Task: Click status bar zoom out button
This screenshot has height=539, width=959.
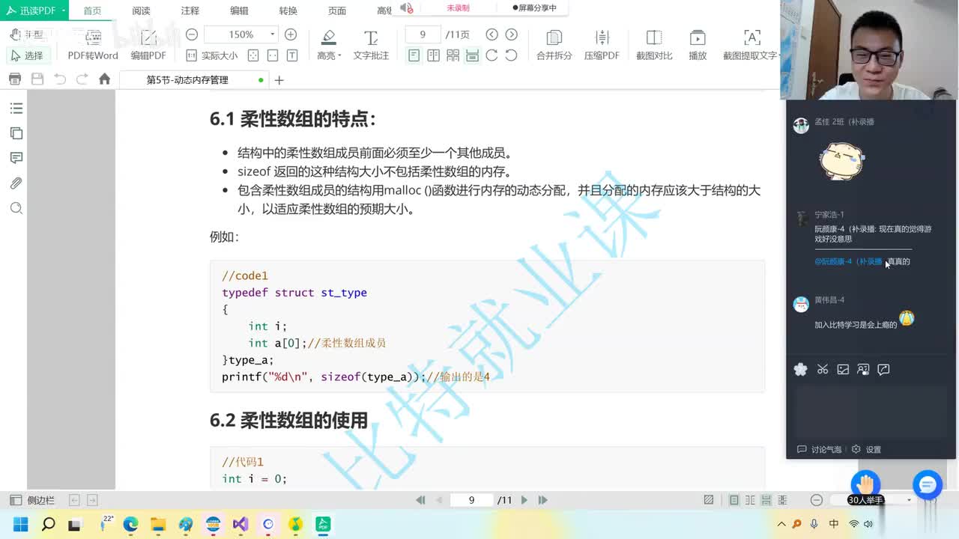Action: pyautogui.click(x=817, y=500)
